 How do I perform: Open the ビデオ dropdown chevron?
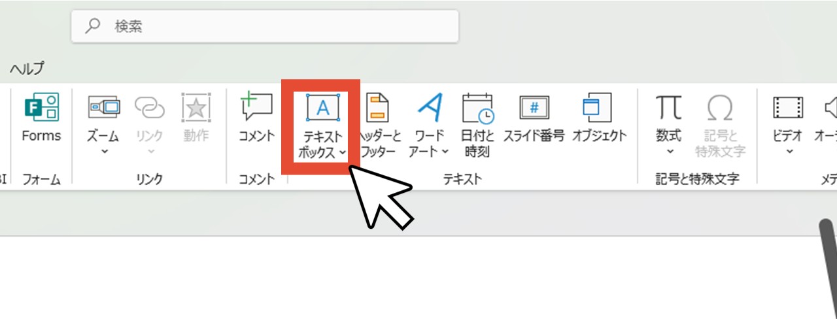(x=789, y=152)
